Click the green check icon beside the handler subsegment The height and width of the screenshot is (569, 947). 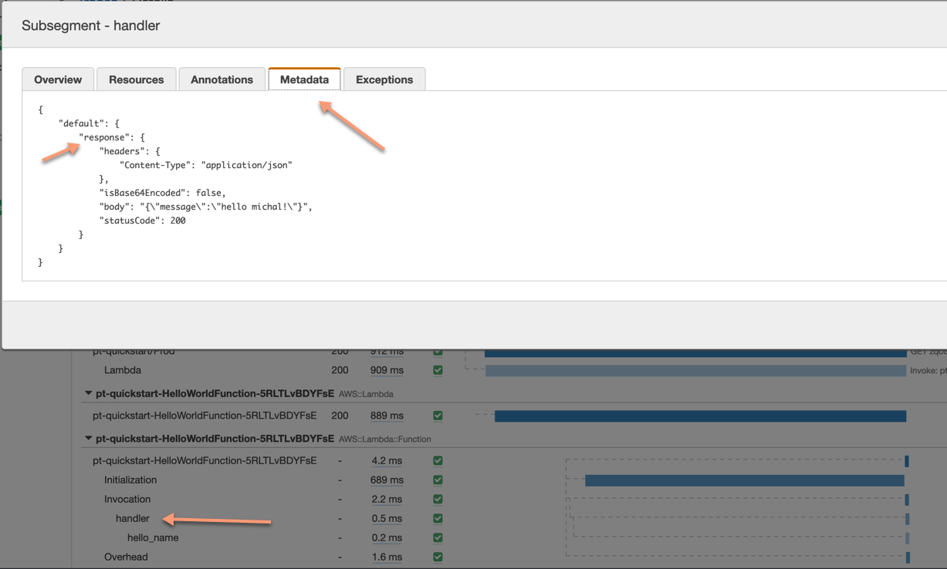438,518
